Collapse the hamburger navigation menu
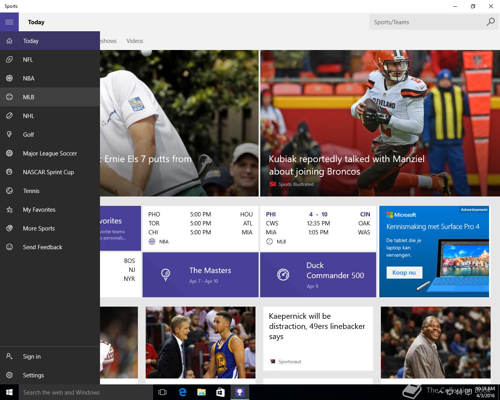 point(9,22)
